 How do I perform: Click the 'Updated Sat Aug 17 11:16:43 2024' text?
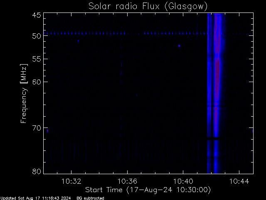point(36,198)
